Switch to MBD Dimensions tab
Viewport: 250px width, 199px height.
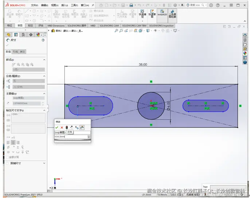(x=56, y=26)
